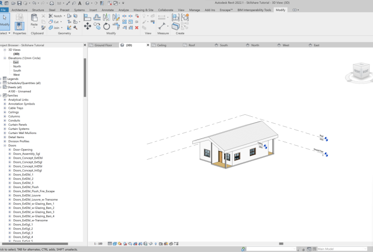Screen dimensions: 373x252
Task: Select Mirror - Draw Axis tool
Action: tap(116, 17)
